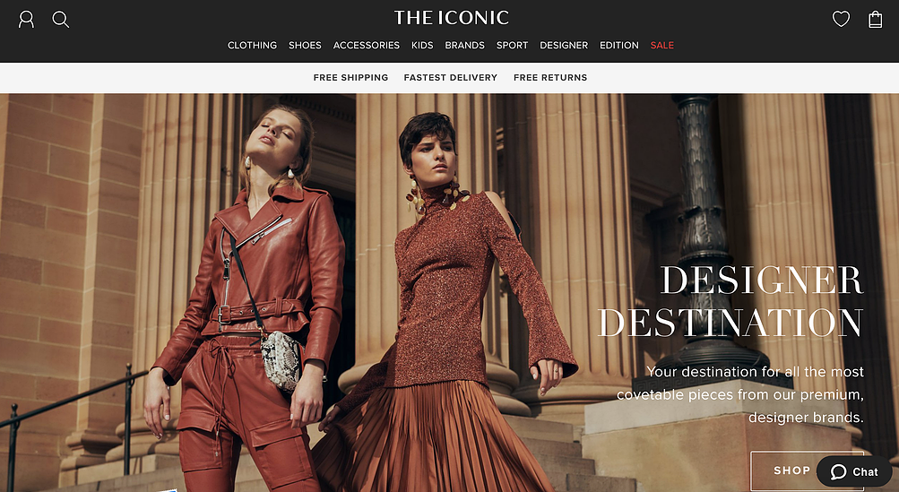Open the wishlist heart icon

(841, 20)
